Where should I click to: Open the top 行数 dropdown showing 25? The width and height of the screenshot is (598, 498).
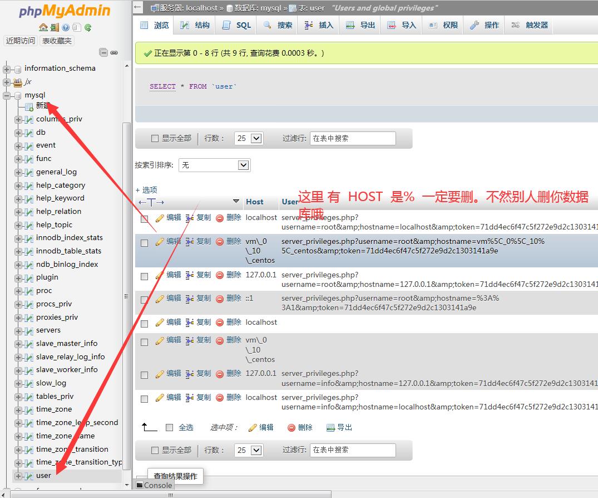tap(249, 139)
